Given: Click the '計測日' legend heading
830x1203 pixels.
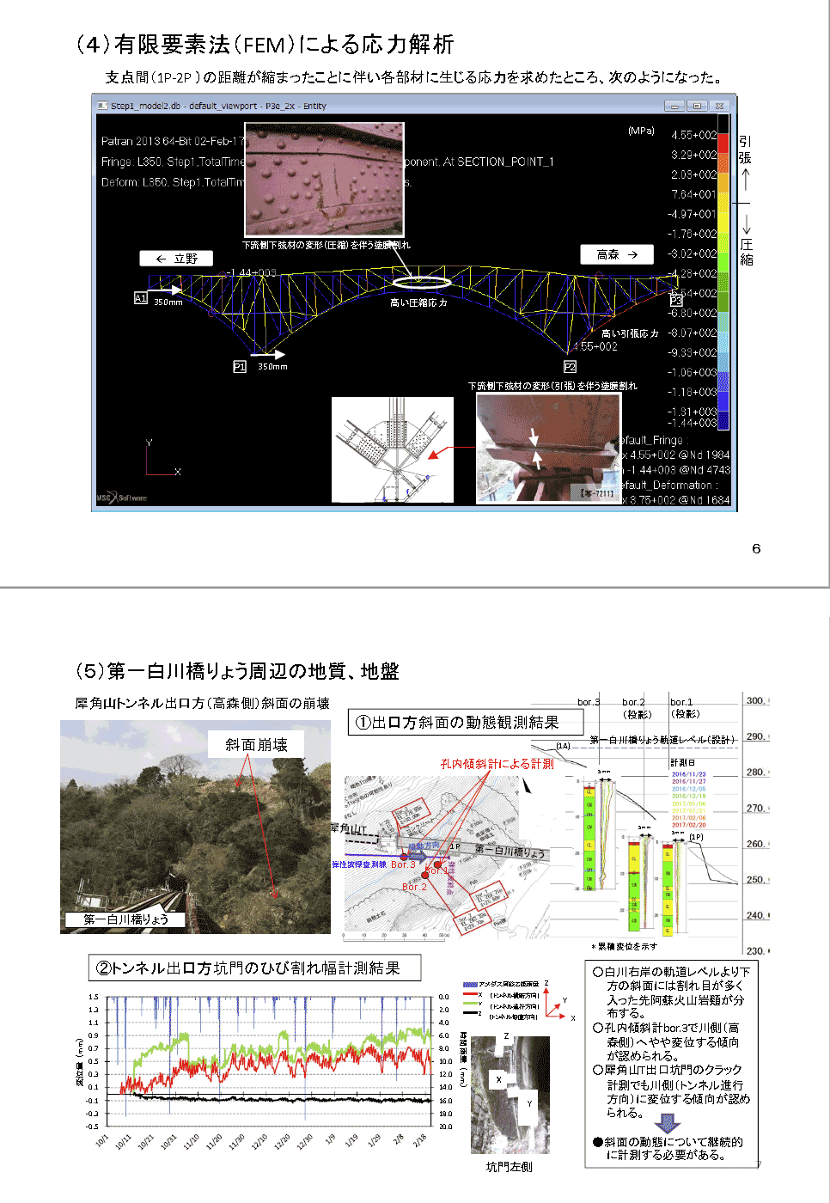Looking at the screenshot, I should pos(683,762).
